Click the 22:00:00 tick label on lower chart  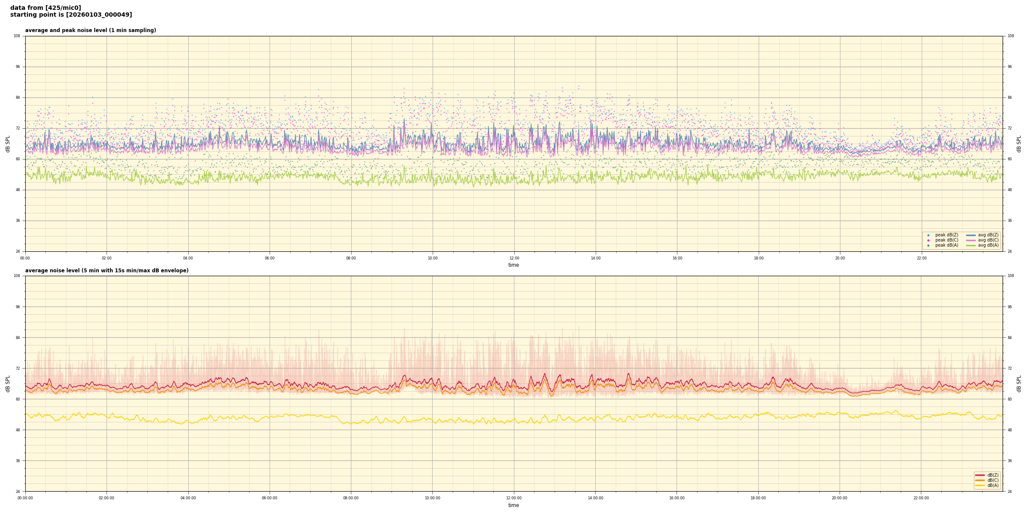pyautogui.click(x=921, y=498)
